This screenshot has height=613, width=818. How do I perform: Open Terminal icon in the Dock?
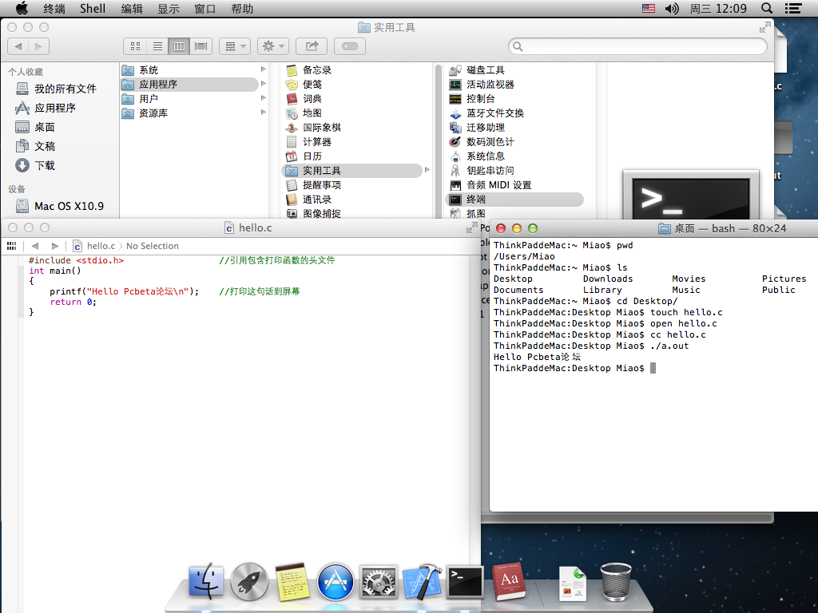coord(465,582)
